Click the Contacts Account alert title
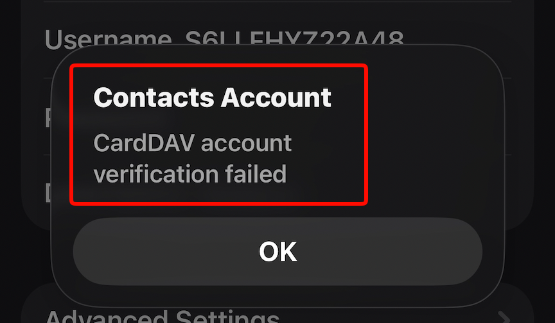The height and width of the screenshot is (323, 555). [x=213, y=97]
